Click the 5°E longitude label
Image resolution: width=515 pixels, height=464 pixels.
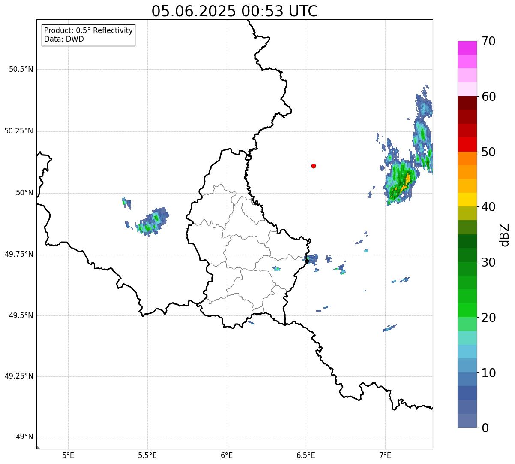click(x=68, y=455)
